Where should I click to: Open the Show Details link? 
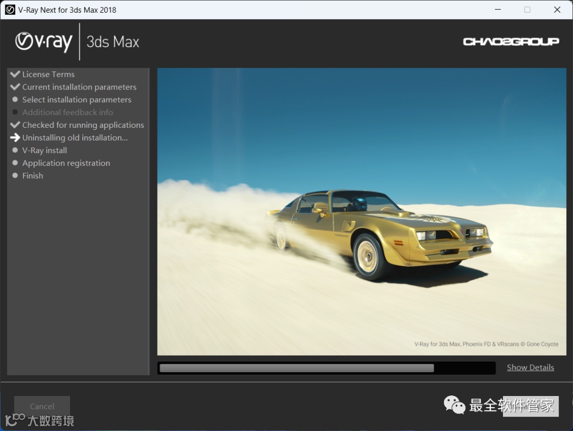pos(530,367)
